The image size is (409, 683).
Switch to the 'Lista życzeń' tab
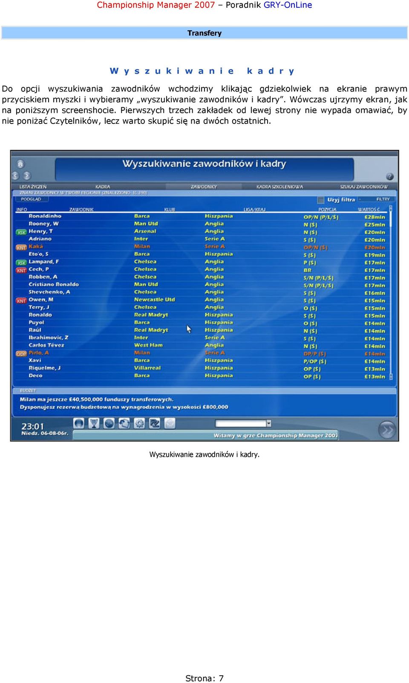[x=33, y=187]
